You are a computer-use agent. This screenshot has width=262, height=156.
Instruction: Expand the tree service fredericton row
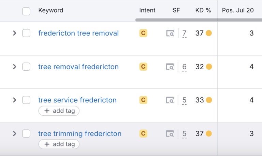click(x=14, y=100)
